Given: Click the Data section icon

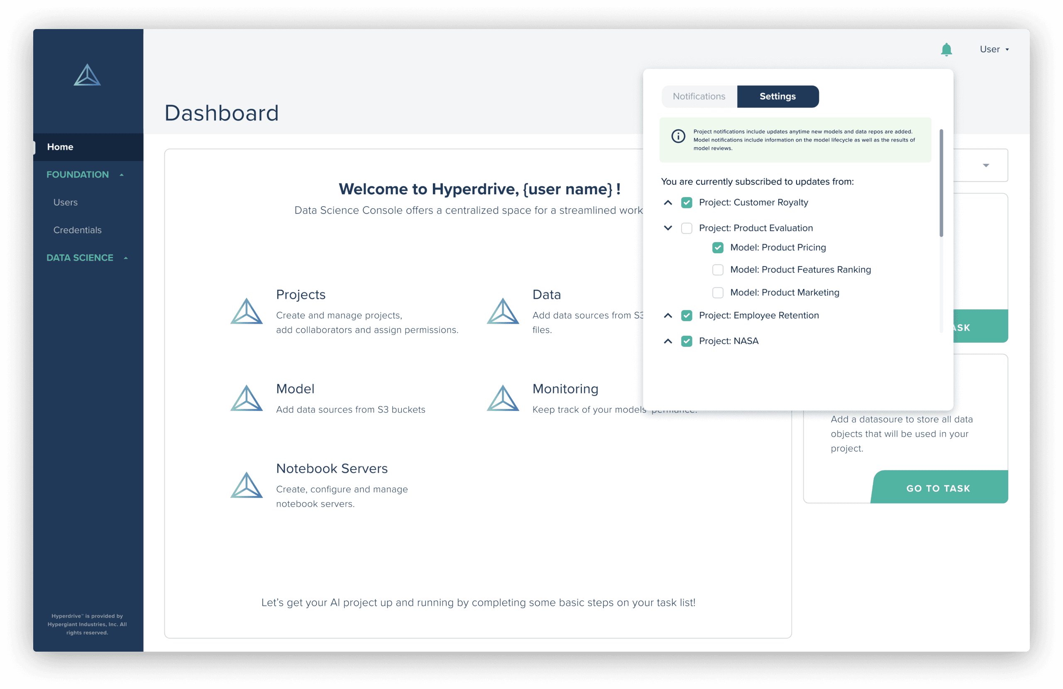Looking at the screenshot, I should point(503,311).
